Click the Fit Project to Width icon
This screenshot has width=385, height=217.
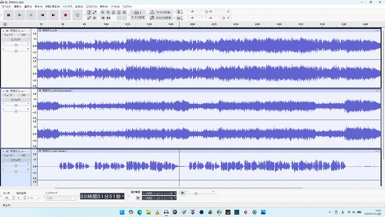pyautogui.click(x=119, y=12)
